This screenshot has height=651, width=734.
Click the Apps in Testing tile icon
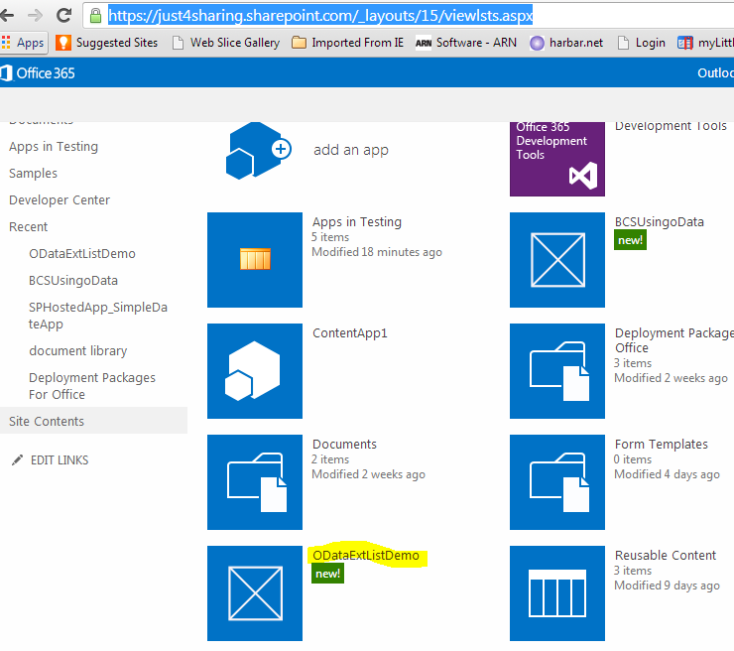click(x=255, y=260)
